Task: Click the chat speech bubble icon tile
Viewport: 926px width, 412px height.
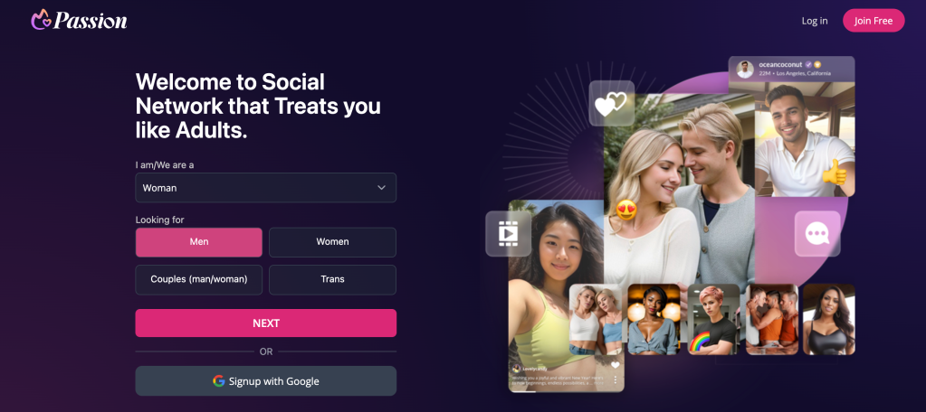Action: 817,233
